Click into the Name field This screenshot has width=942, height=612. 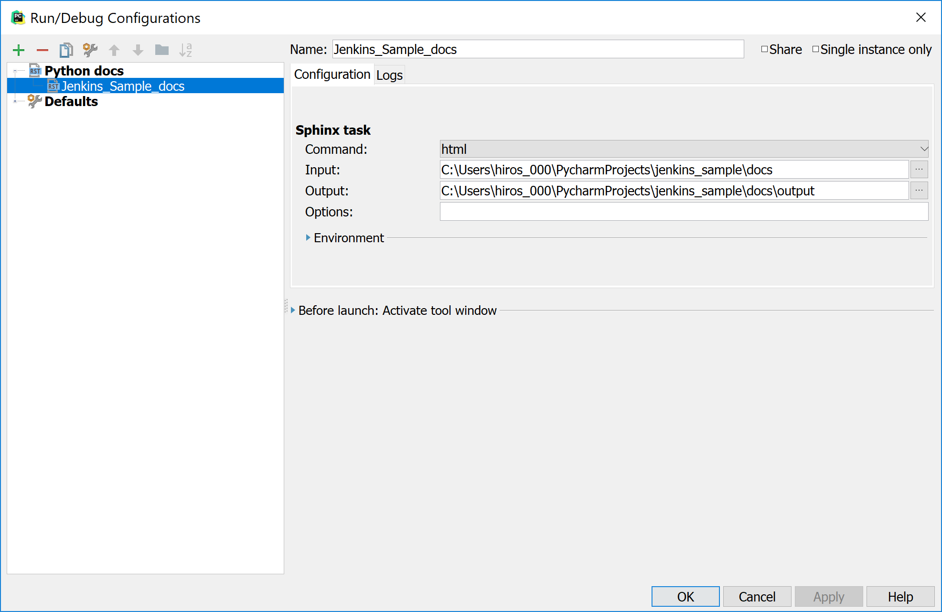pos(538,49)
